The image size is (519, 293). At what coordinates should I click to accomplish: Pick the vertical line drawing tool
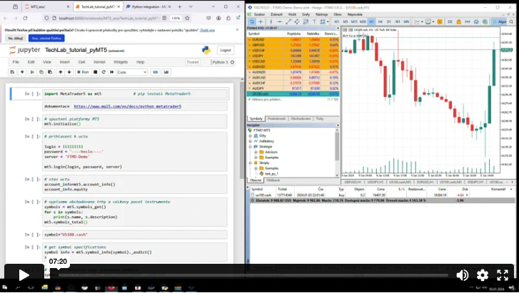tap(271, 21)
